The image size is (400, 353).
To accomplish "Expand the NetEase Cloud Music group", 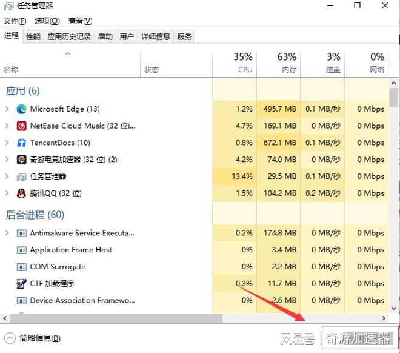I will 7,126.
